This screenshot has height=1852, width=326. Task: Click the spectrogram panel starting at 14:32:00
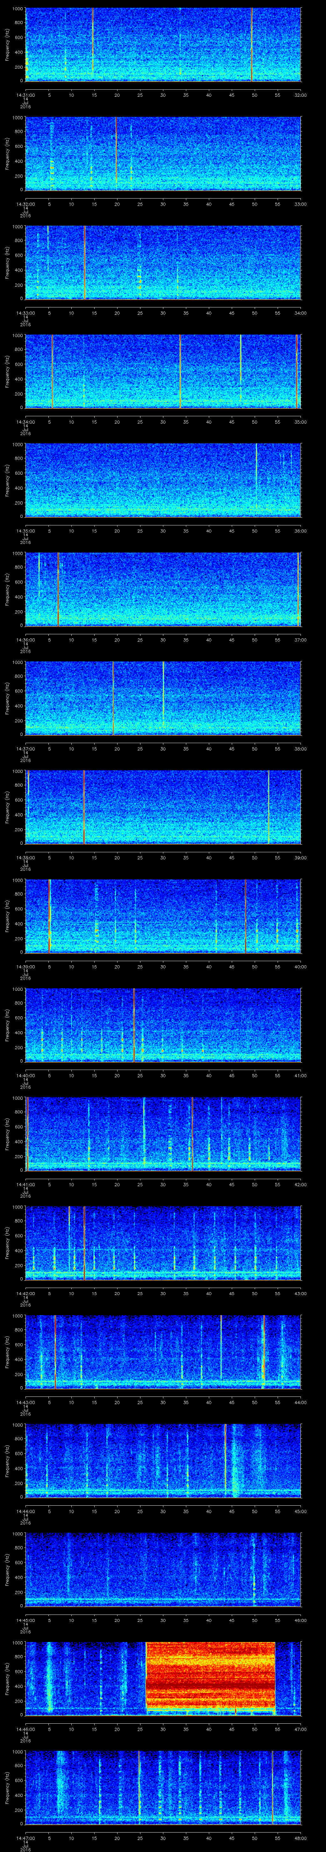coord(163,154)
